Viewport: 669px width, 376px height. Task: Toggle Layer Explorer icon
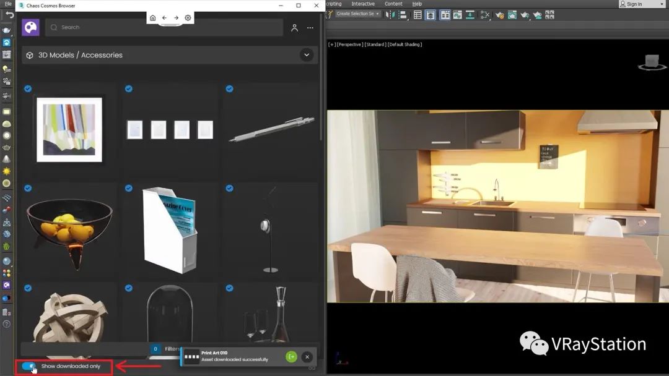pos(431,15)
